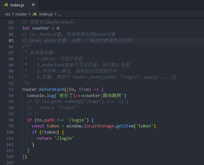
Task: Click line number 93 in gutter
Action: point(11,90)
